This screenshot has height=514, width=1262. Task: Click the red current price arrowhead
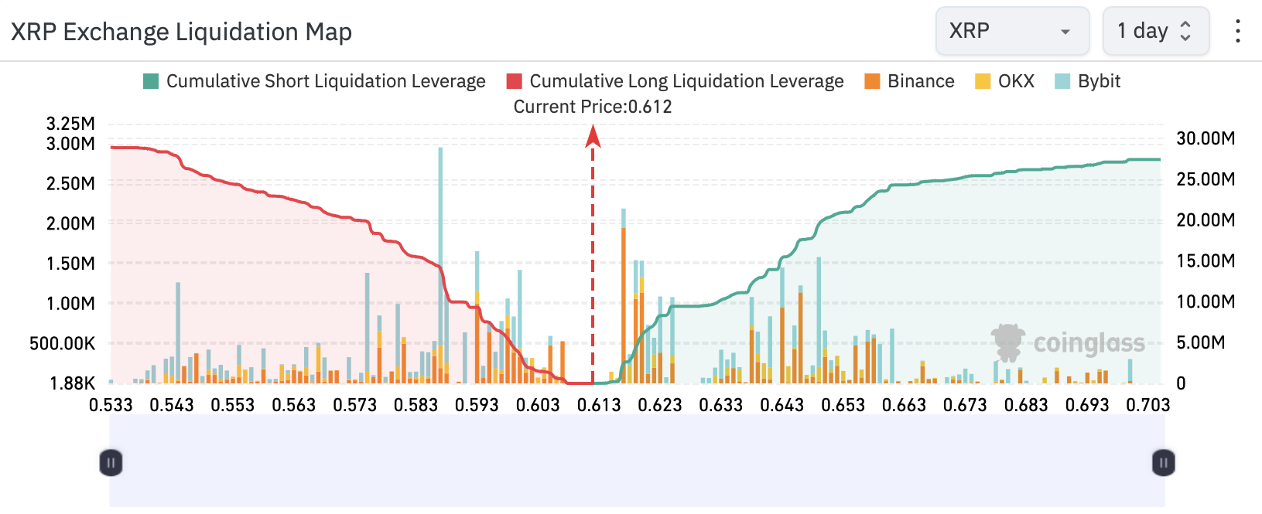coord(593,137)
